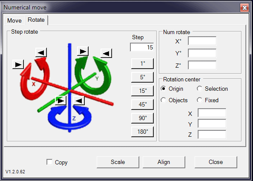Select the Origin rotation center
The image size is (253, 181).
tap(172, 89)
